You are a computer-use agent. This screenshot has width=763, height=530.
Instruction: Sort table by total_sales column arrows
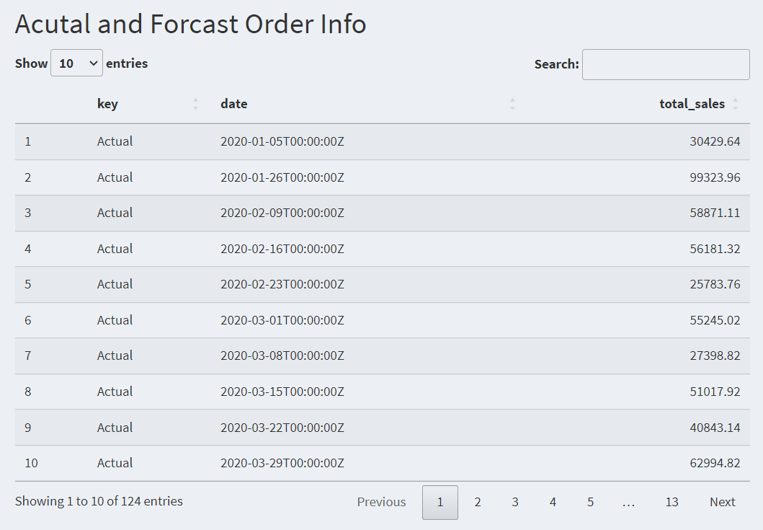pyautogui.click(x=736, y=104)
